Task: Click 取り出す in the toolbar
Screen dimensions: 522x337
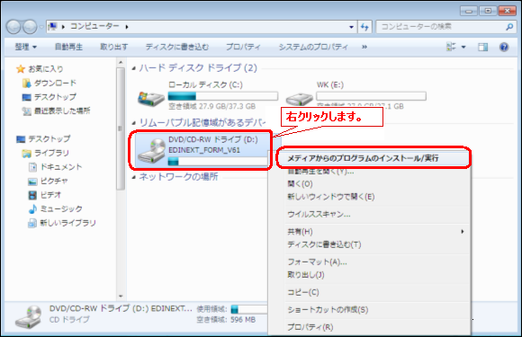Action: (114, 47)
